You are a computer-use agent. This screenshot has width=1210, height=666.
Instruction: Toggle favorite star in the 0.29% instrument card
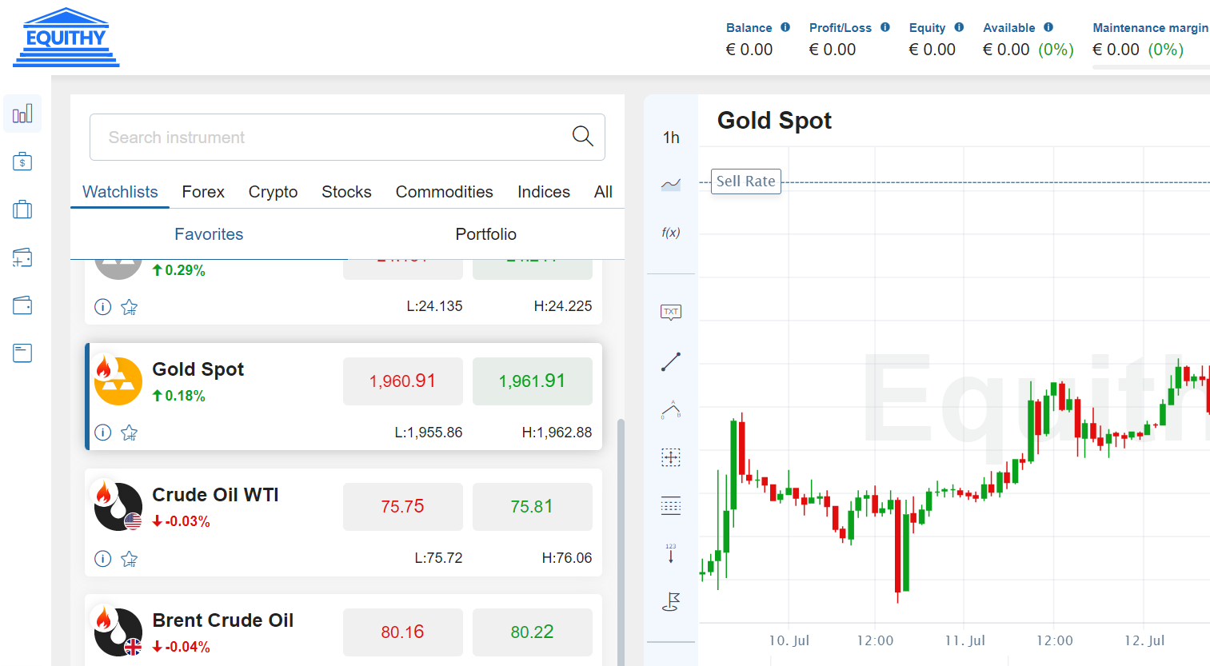pyautogui.click(x=130, y=307)
